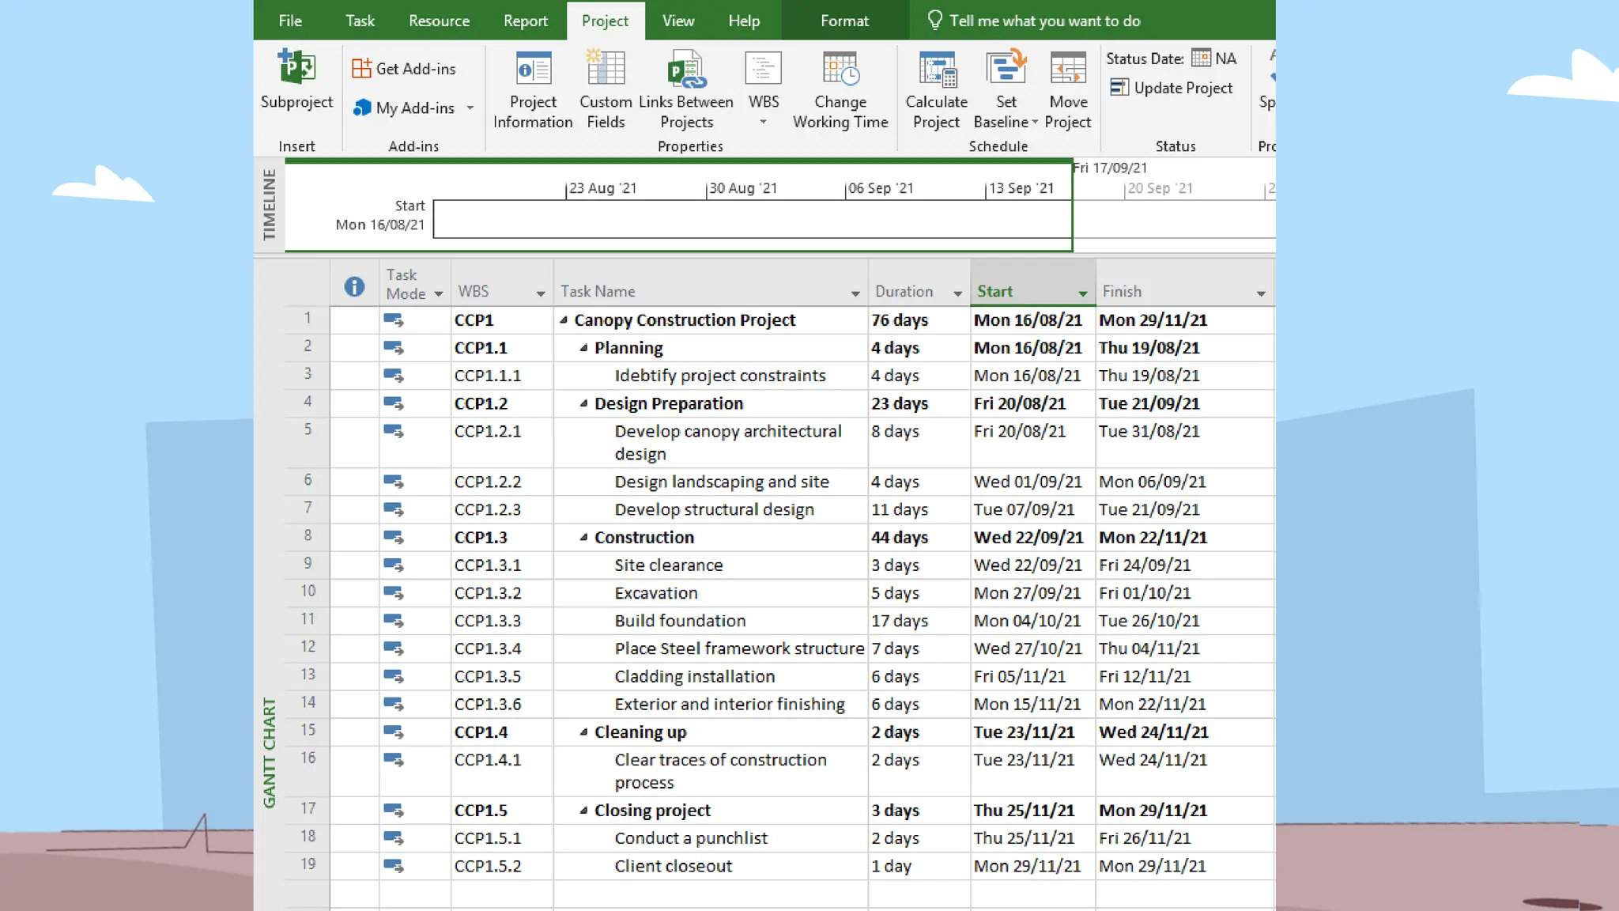Collapse the Design Preparation summary task

583,403
